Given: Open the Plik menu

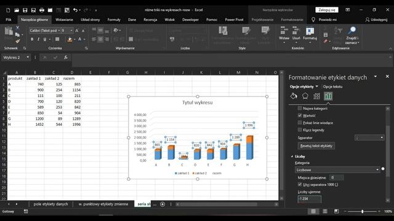Looking at the screenshot, I should click(9, 20).
